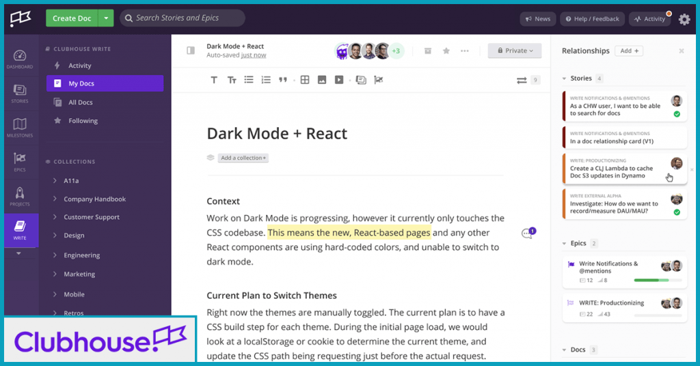Toggle the relationships panel arrows icon
Image resolution: width=700 pixels, height=366 pixels.
[522, 81]
